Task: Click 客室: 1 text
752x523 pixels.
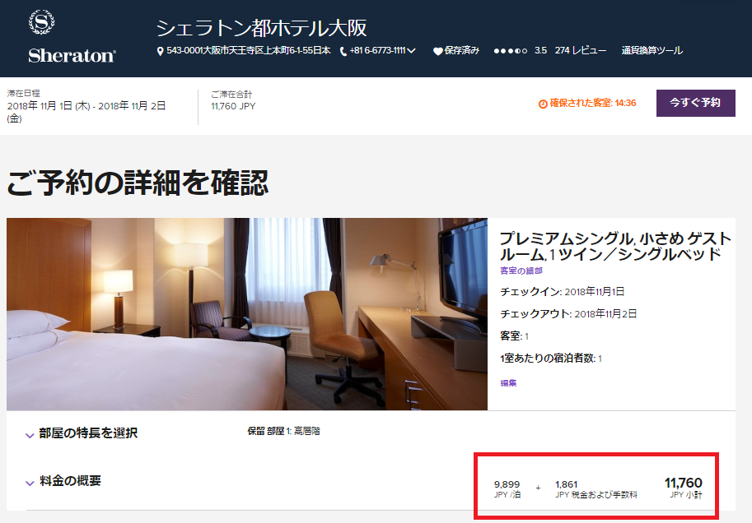Action: pos(514,336)
